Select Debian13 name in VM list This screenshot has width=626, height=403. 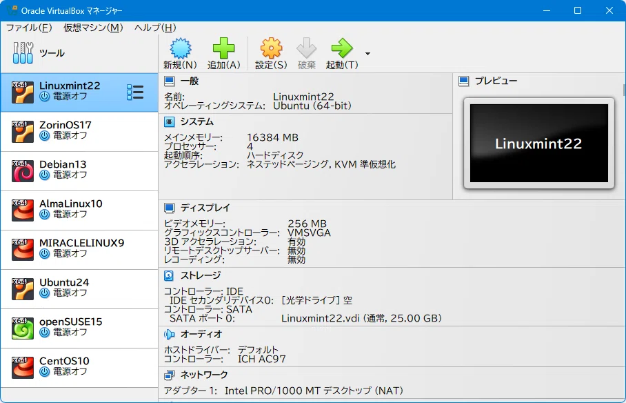click(63, 164)
